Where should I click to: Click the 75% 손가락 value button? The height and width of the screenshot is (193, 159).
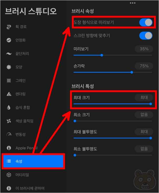pos(144,66)
